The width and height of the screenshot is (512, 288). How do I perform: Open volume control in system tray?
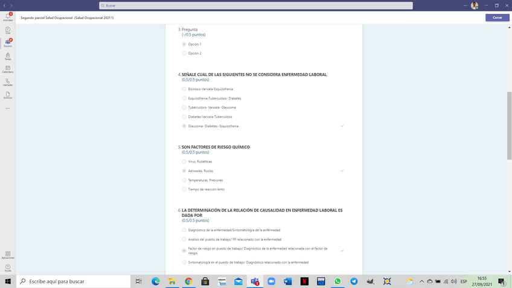[454, 281]
